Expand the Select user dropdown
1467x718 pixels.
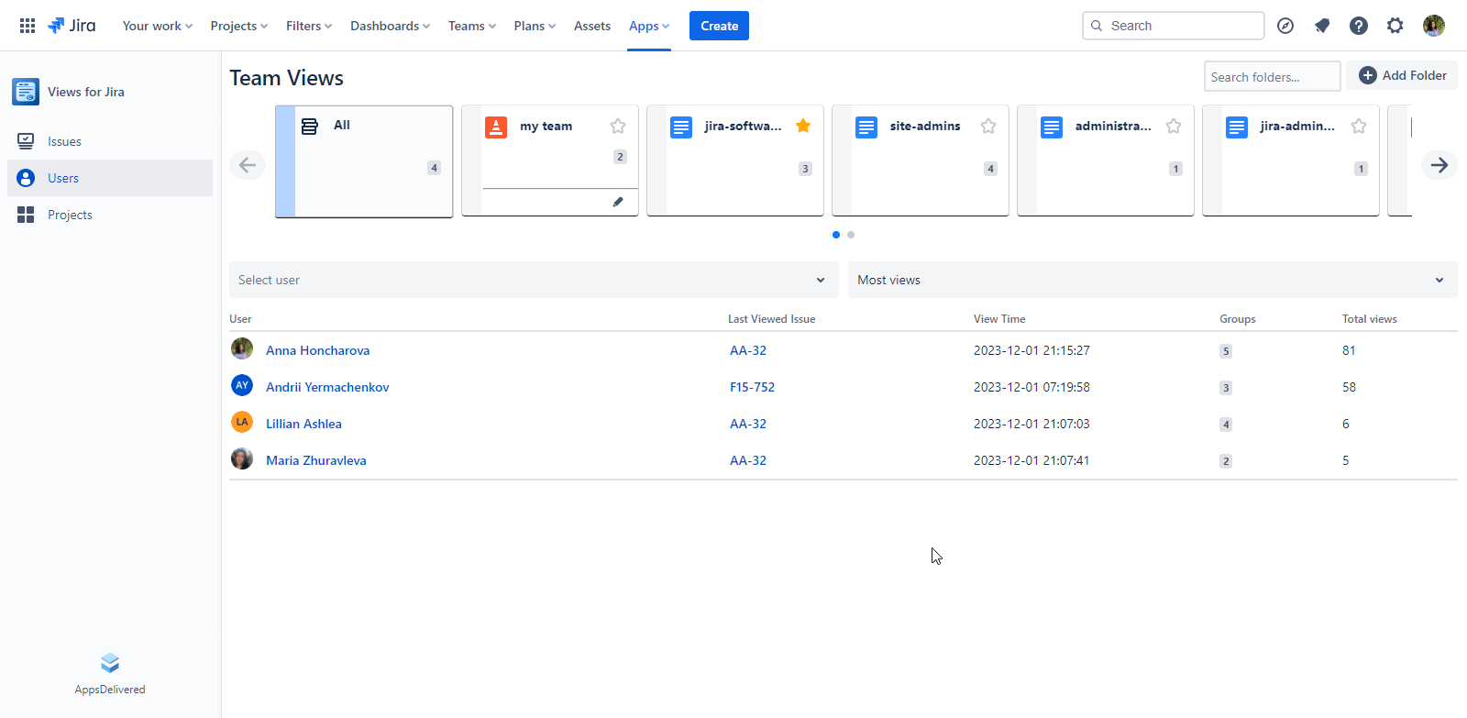pos(534,280)
